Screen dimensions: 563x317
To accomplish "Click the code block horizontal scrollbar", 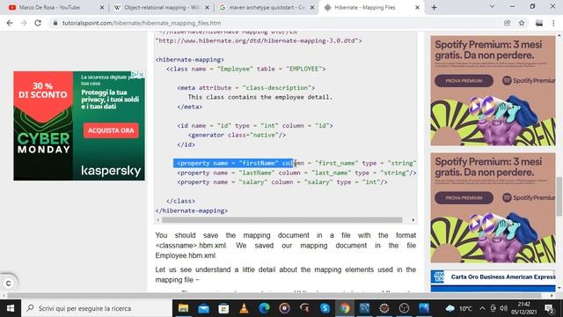I will pos(281,219).
